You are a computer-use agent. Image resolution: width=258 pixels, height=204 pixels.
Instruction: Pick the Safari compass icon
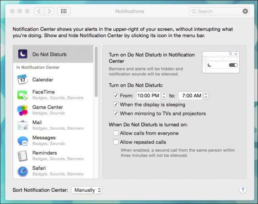(x=22, y=171)
